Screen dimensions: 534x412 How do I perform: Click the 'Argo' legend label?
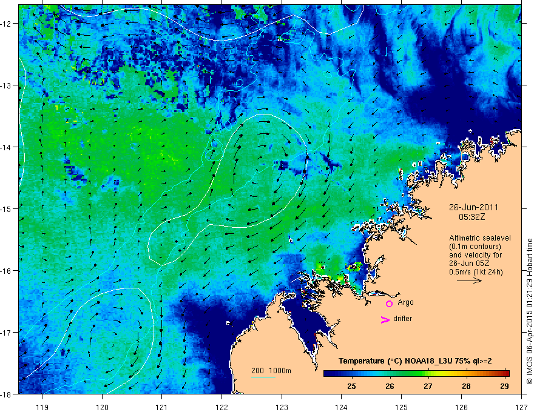tap(405, 302)
